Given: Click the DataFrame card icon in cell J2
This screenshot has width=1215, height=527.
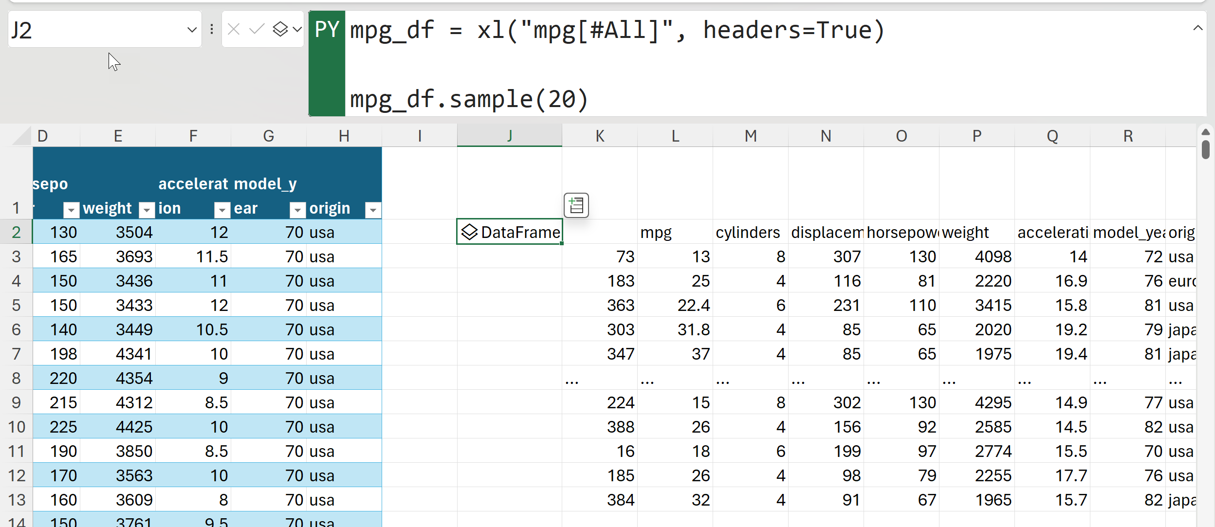Looking at the screenshot, I should (x=469, y=232).
